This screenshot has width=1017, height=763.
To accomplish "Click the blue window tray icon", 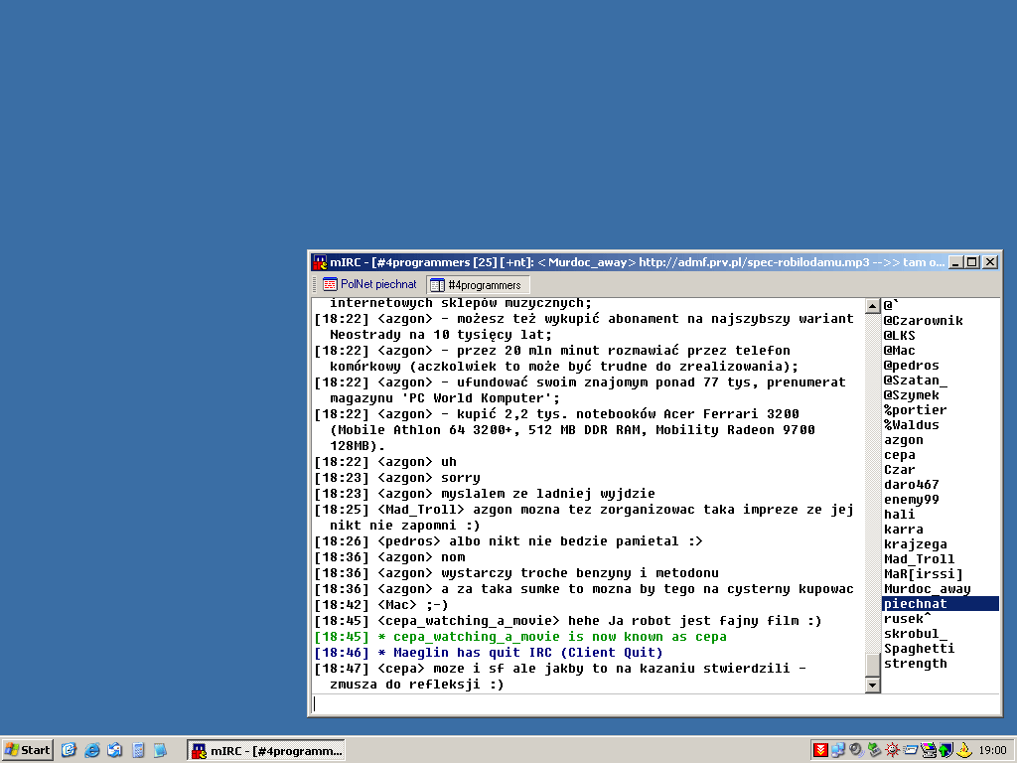I will pos(911,750).
